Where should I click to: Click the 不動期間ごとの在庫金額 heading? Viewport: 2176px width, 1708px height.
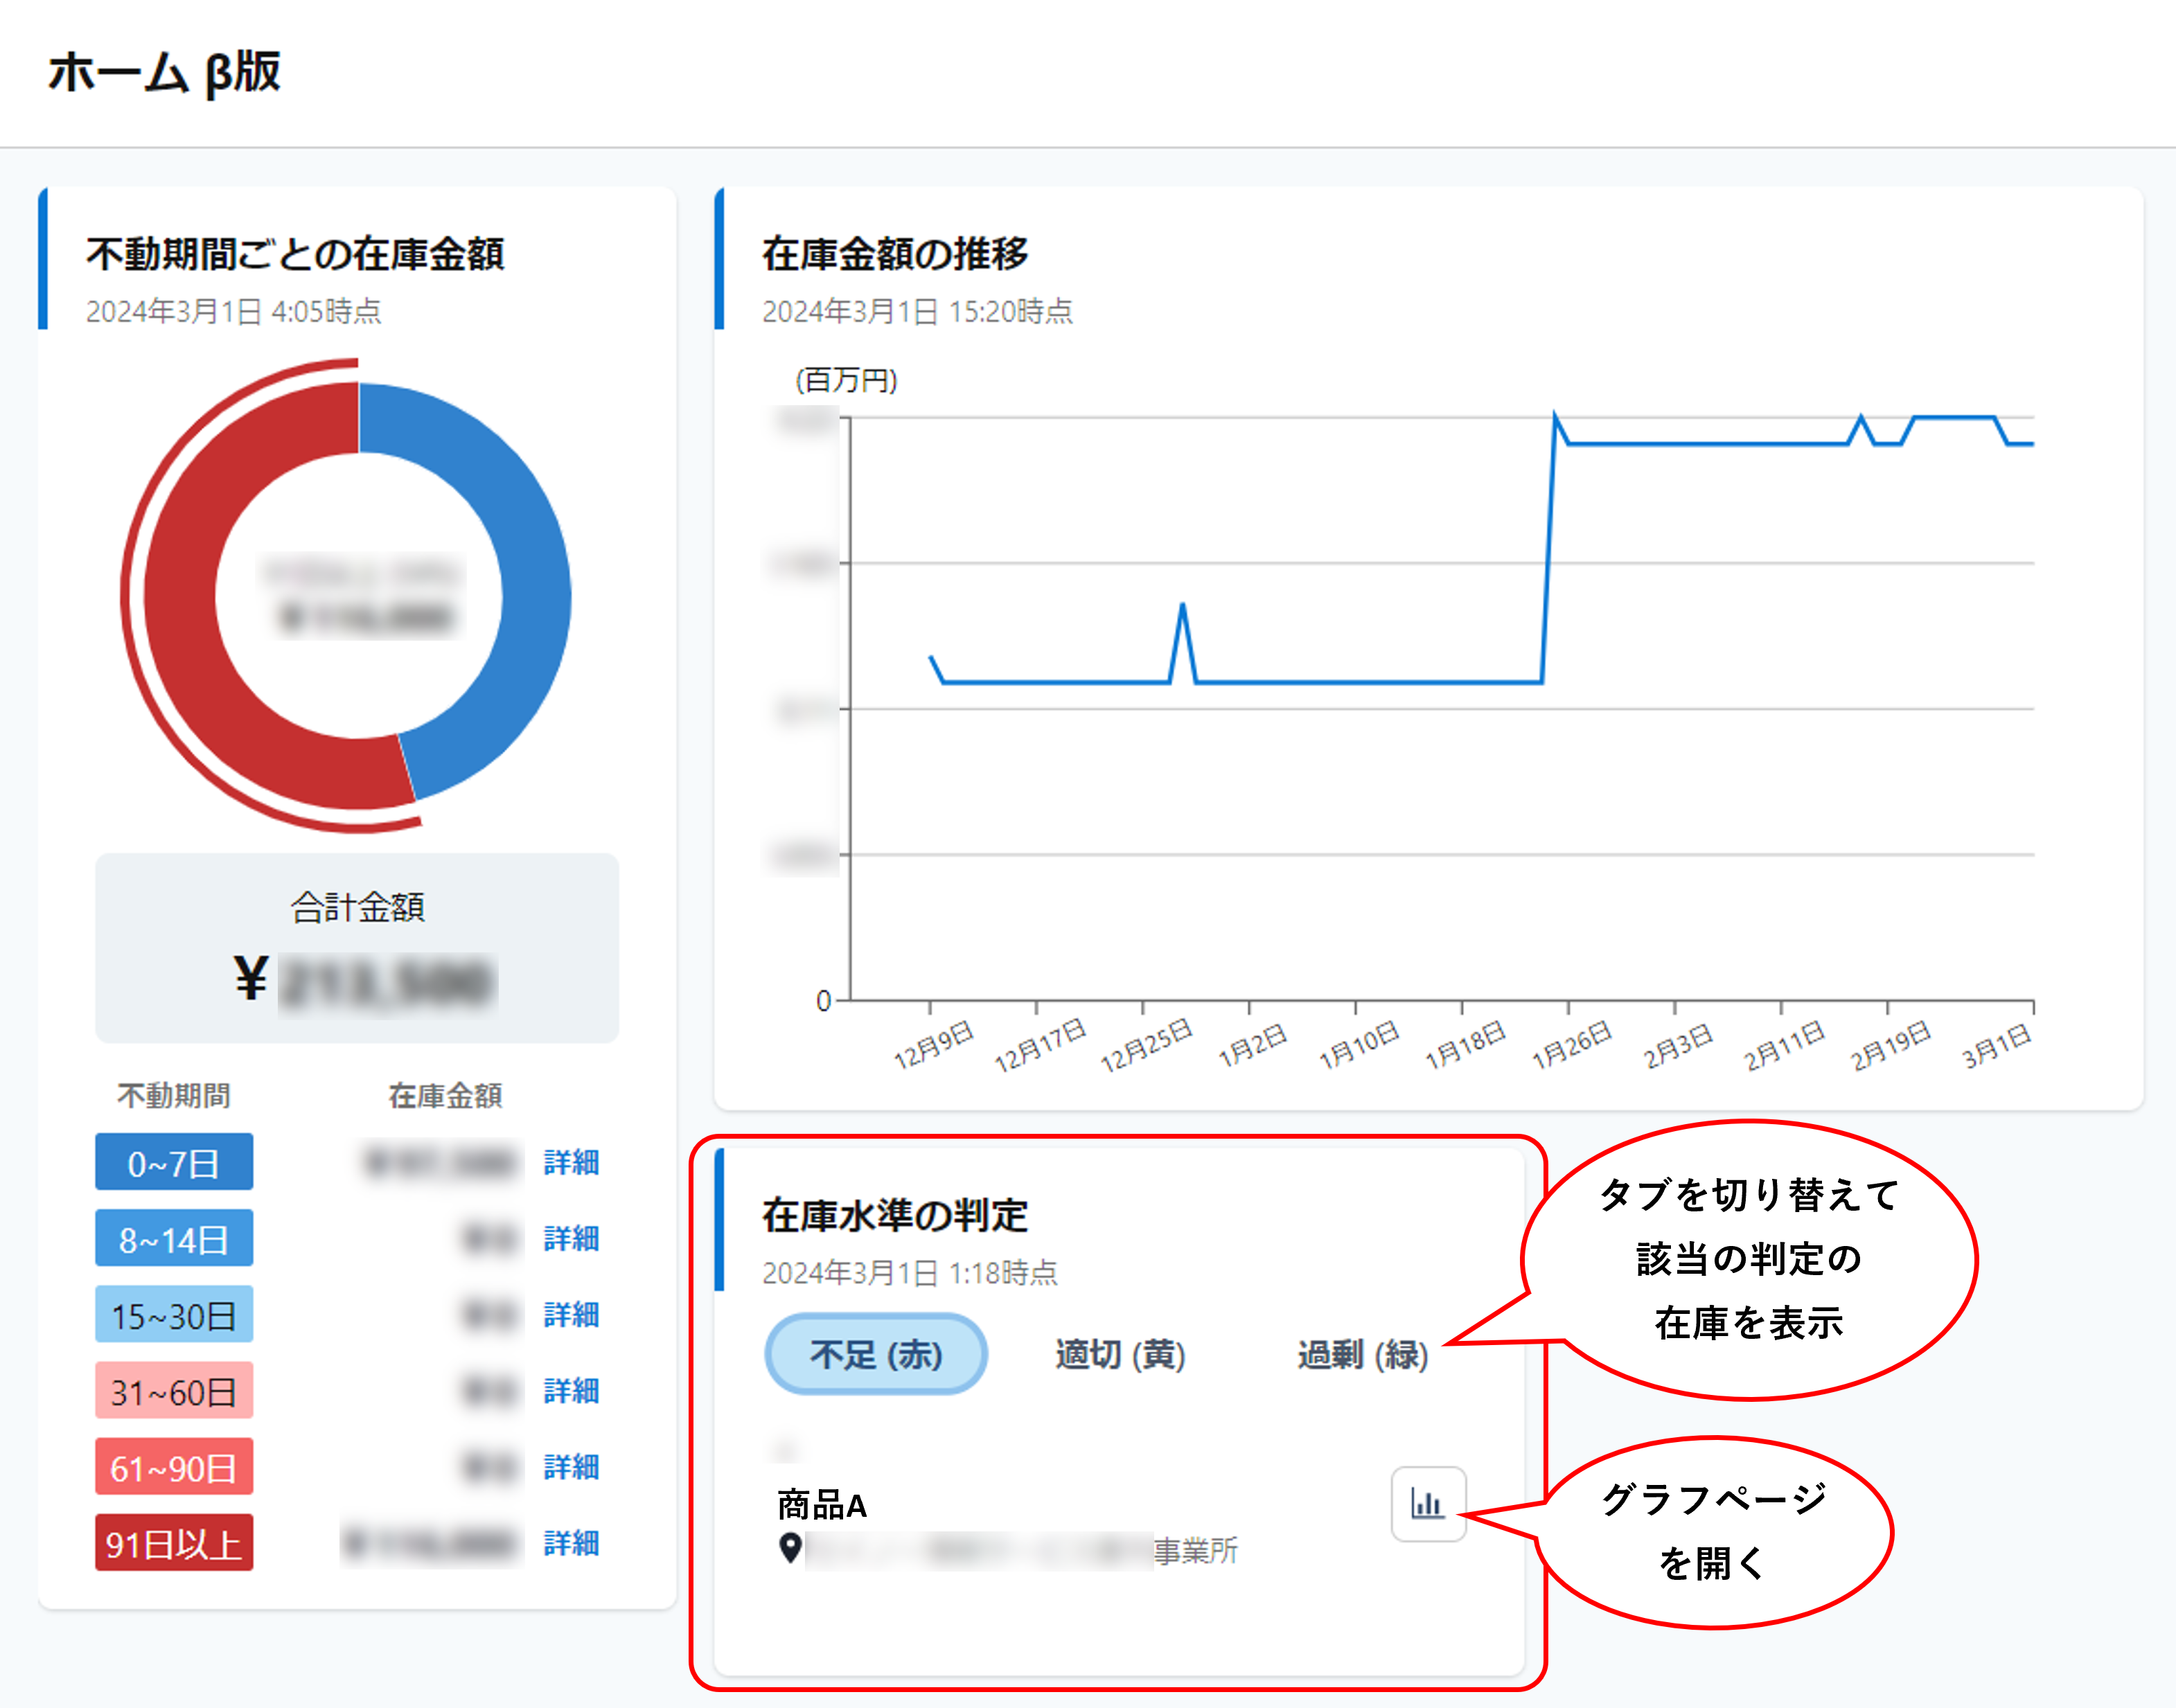click(295, 254)
